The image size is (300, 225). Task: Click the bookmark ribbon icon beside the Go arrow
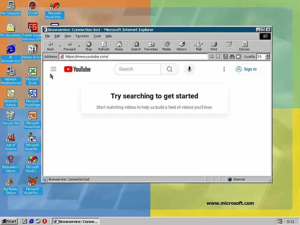click(x=218, y=57)
